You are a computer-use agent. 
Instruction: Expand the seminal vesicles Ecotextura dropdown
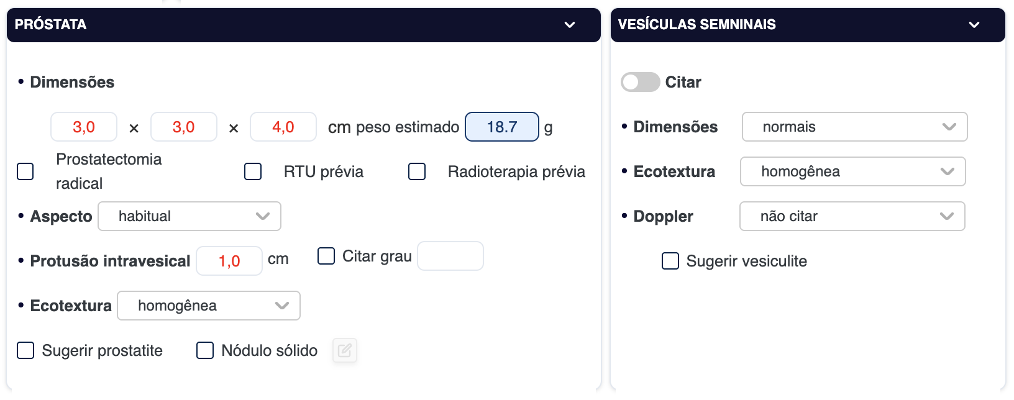852,171
